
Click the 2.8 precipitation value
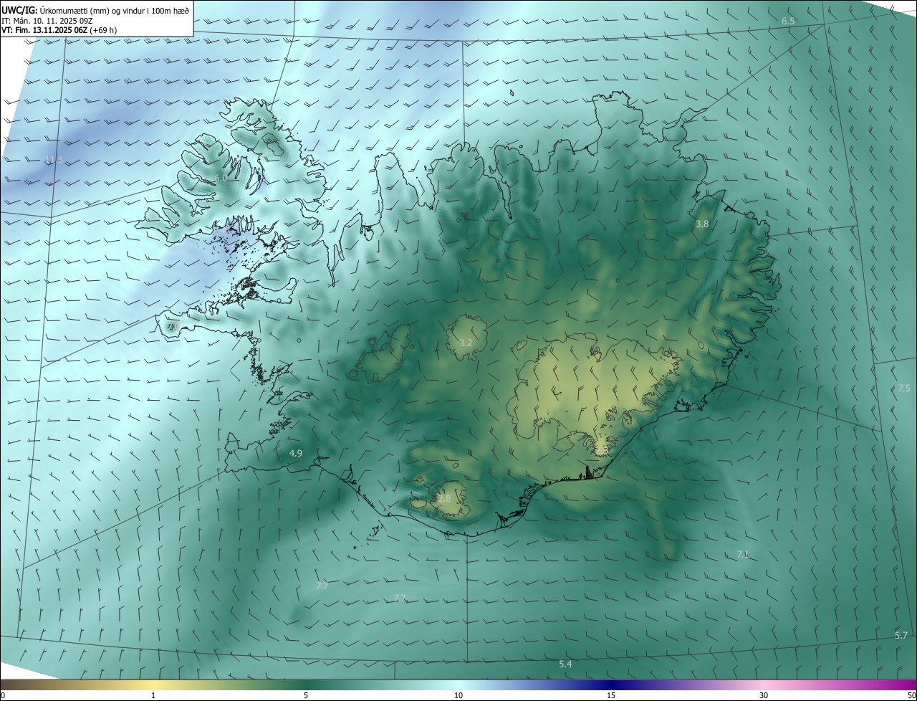444,498
